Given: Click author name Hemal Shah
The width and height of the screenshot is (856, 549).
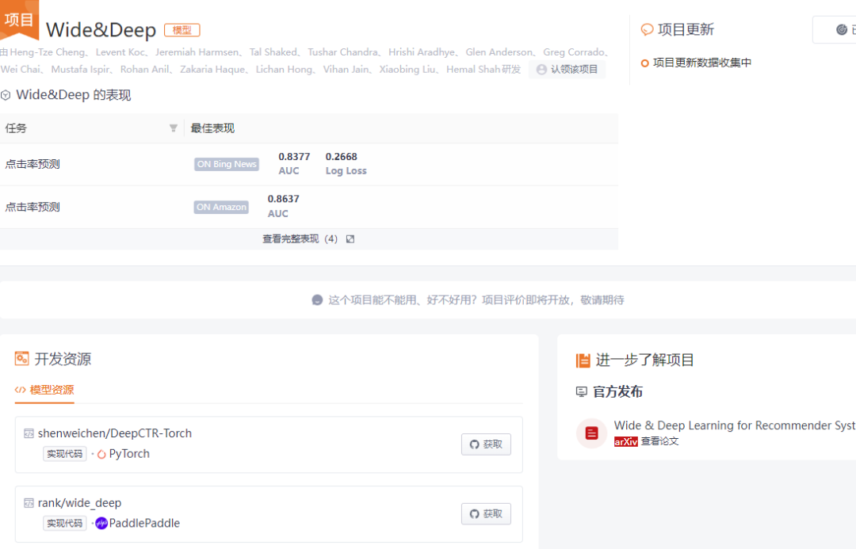Looking at the screenshot, I should click(x=472, y=69).
